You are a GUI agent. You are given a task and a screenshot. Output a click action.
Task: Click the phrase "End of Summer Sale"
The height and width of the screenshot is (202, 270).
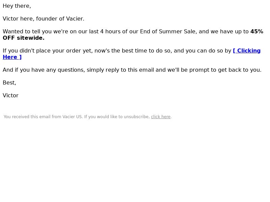pos(168,32)
